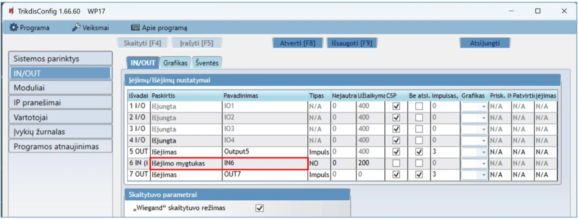This screenshot has width=578, height=219.
Task: Switch to the Šventės tab
Action: coord(207,63)
